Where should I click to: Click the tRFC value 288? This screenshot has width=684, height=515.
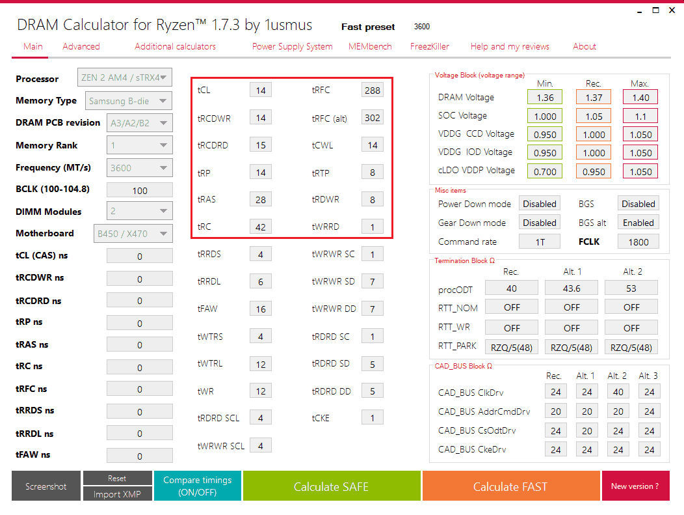pos(373,90)
